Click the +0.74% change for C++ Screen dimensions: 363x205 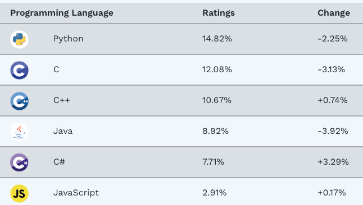(333, 100)
